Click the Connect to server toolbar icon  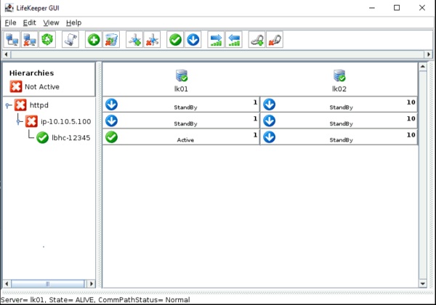click(x=12, y=40)
